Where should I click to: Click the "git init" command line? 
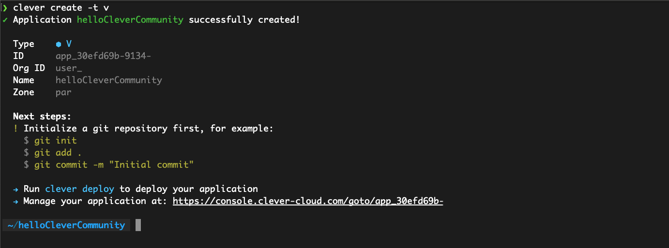tap(56, 141)
